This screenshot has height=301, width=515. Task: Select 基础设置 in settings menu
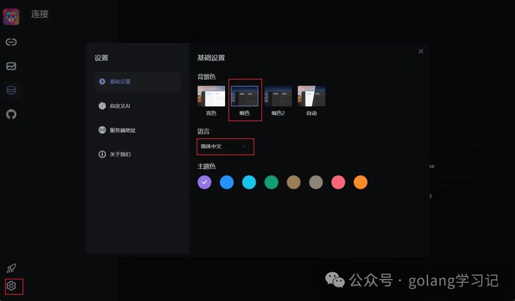pos(137,82)
